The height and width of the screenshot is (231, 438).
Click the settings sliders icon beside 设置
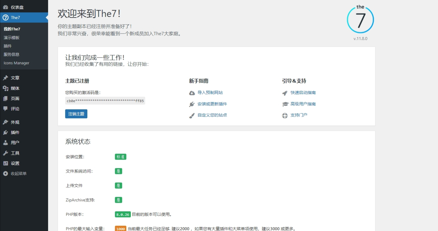(6, 163)
